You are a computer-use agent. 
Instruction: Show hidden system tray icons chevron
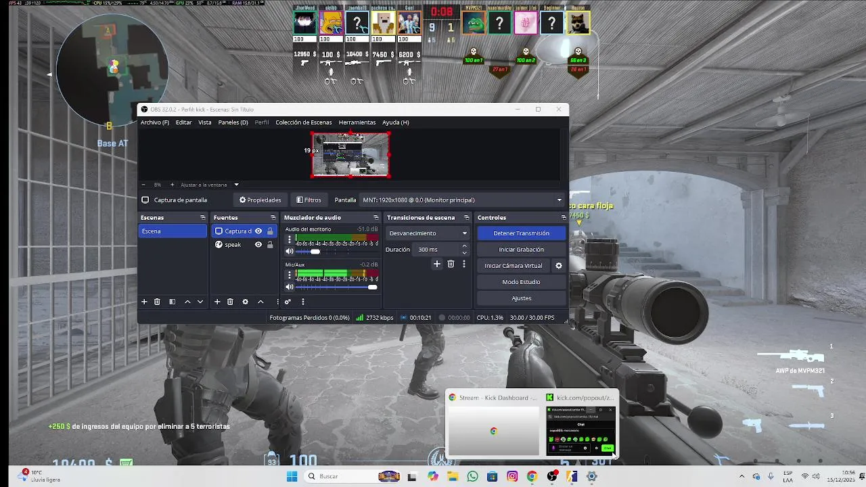pyautogui.click(x=742, y=476)
